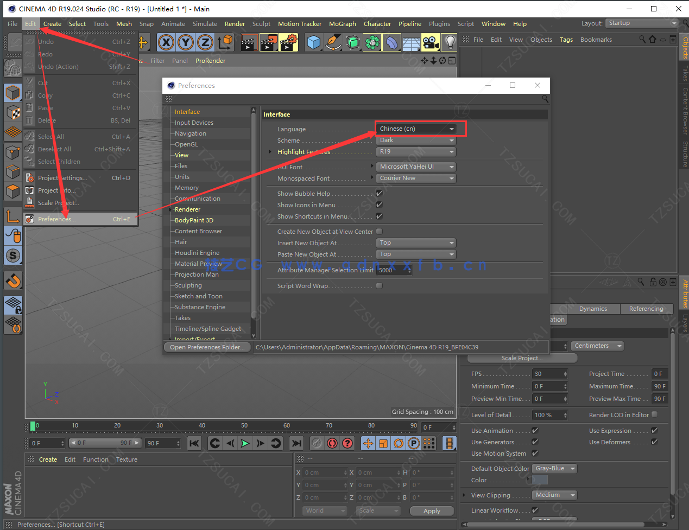
Task: Add a Cube primitive from the toolbar
Action: coord(314,42)
